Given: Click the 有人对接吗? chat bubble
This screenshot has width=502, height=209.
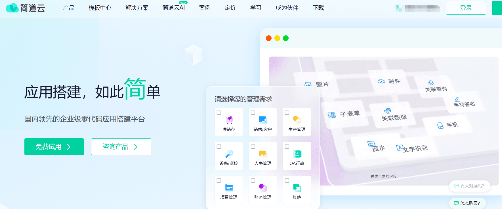Looking at the screenshot, I should click(470, 186).
